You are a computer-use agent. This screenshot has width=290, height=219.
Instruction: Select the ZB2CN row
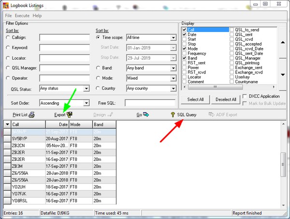click(x=60, y=145)
